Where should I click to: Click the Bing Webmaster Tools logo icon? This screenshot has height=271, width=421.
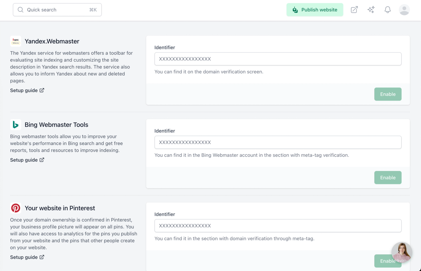coord(16,125)
